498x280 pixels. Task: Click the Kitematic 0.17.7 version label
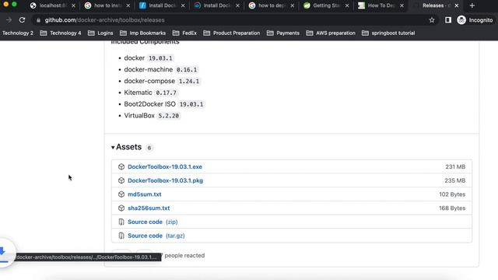166,93
